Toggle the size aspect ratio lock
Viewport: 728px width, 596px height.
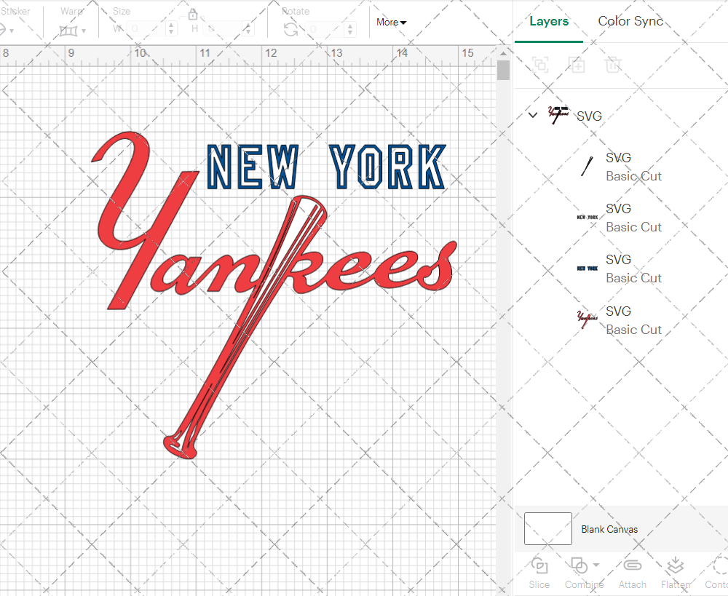[193, 14]
